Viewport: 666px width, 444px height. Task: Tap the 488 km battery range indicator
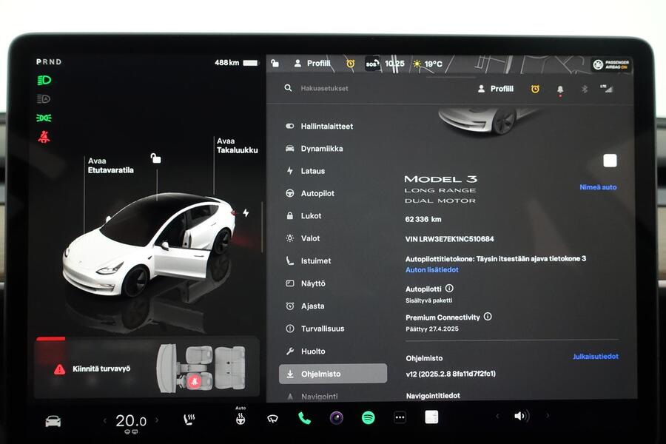pyautogui.click(x=236, y=62)
